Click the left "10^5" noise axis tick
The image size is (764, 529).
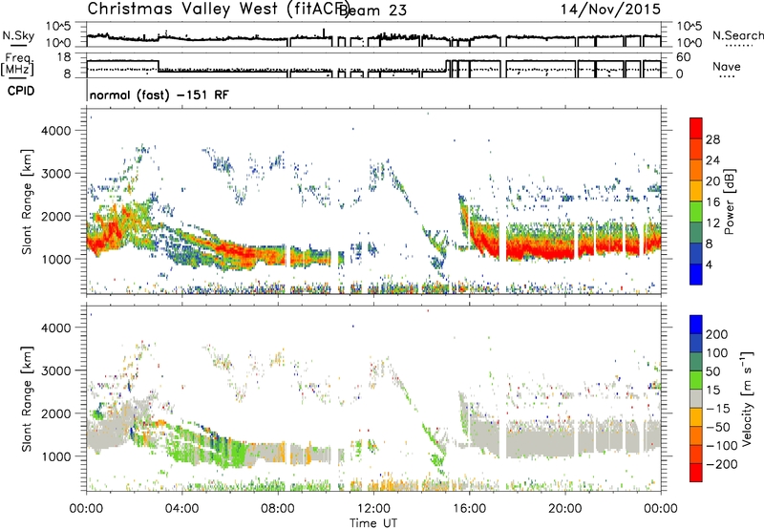coord(58,26)
